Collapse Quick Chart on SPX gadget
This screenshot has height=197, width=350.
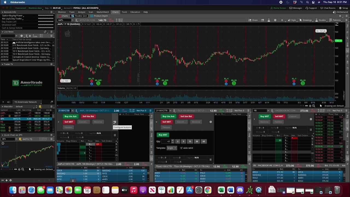pos(2,135)
